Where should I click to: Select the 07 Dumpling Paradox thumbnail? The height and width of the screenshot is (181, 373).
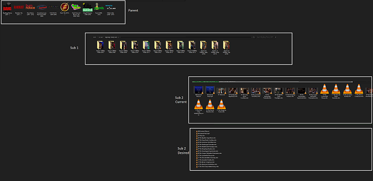(x=290, y=93)
